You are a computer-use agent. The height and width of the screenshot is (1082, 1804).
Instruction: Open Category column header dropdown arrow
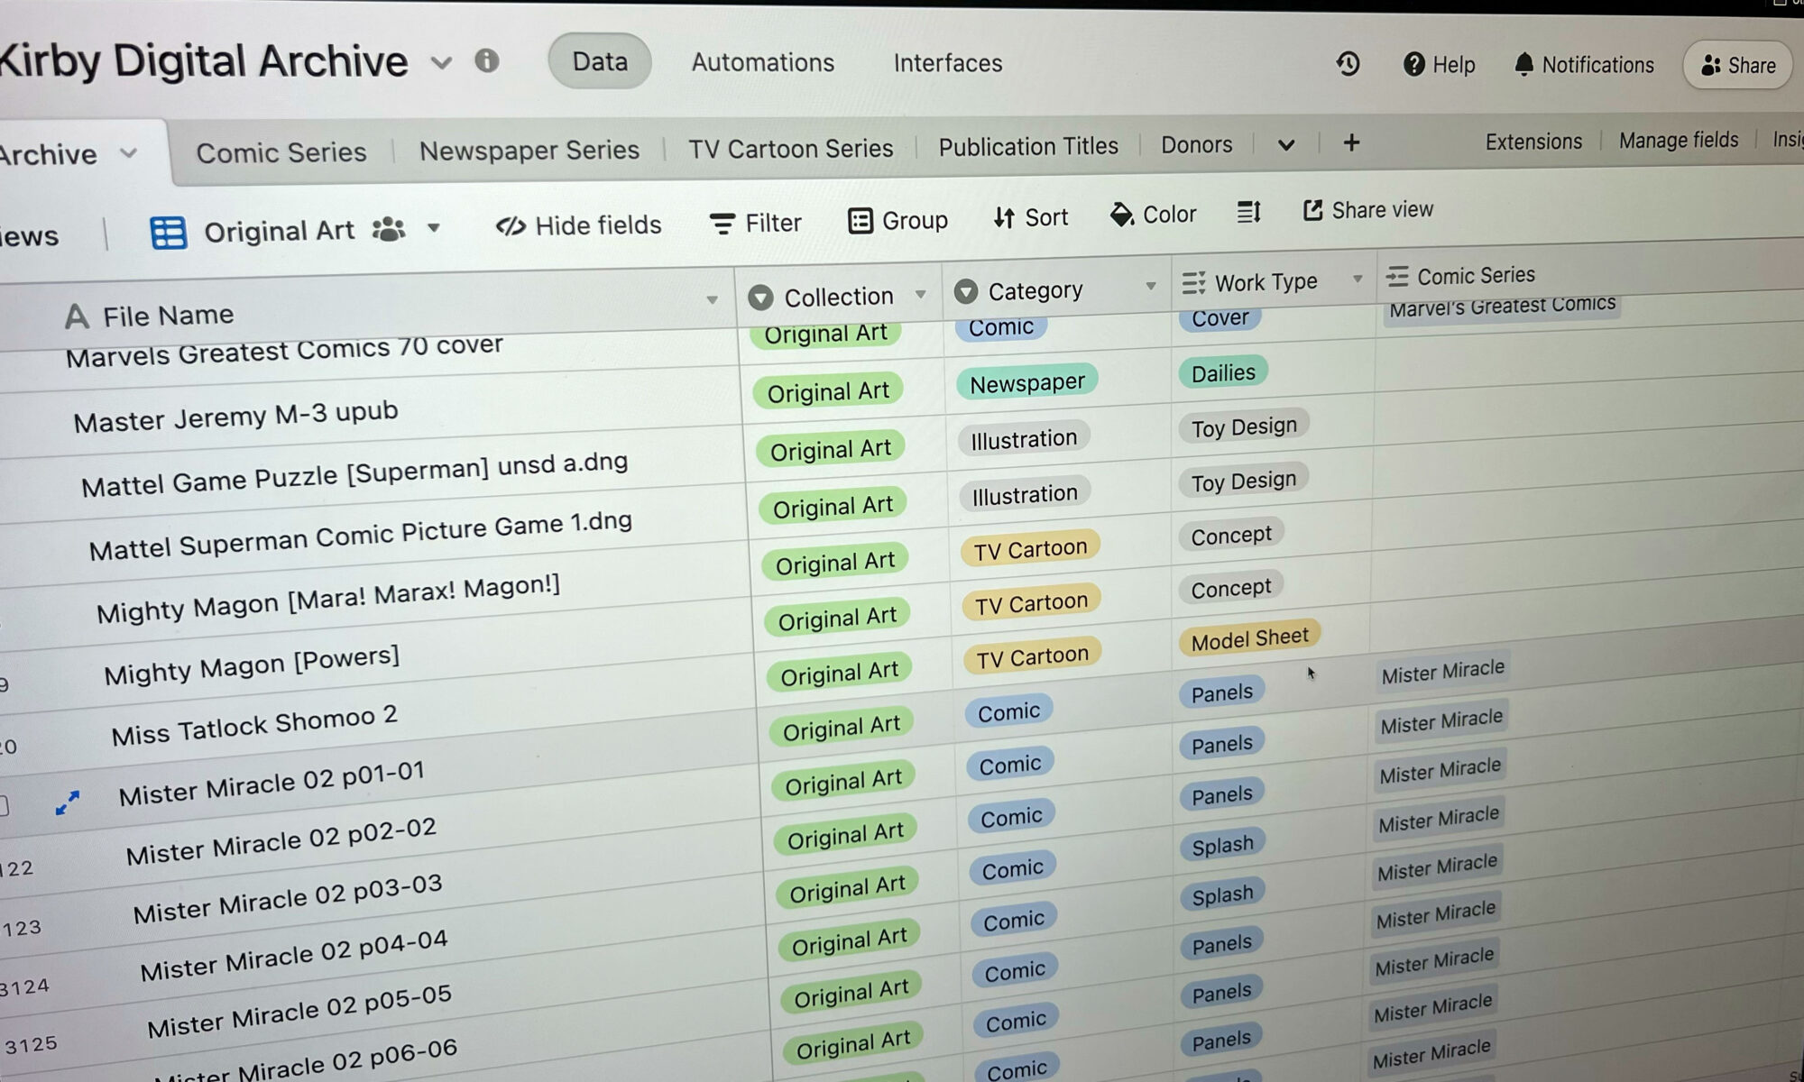pos(1151,287)
